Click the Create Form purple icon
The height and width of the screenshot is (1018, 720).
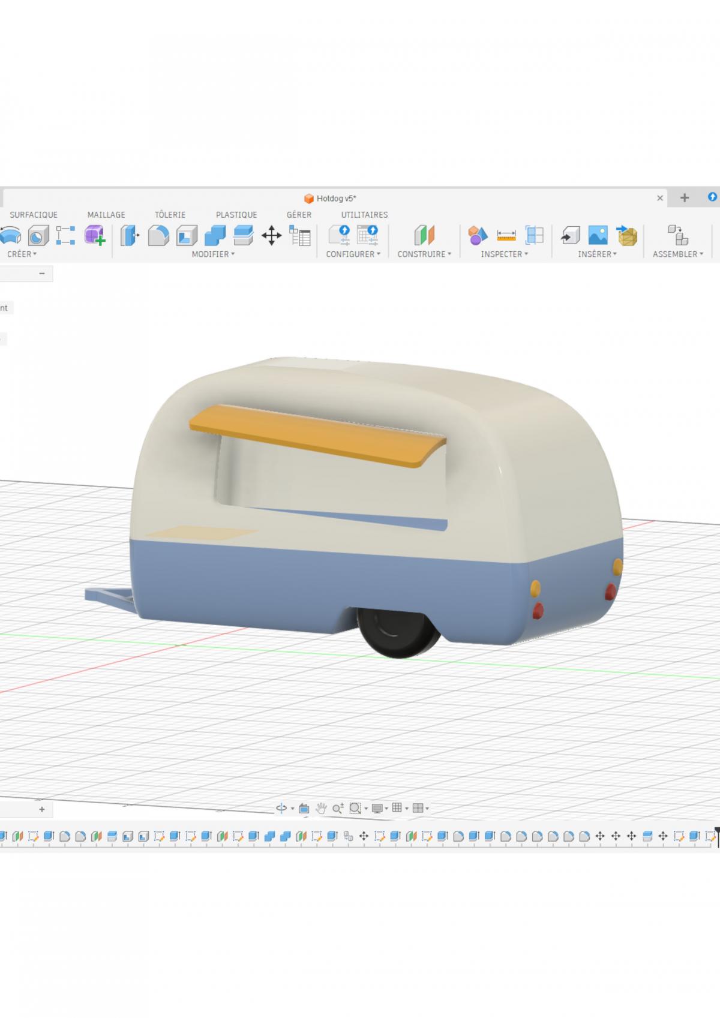(x=94, y=235)
